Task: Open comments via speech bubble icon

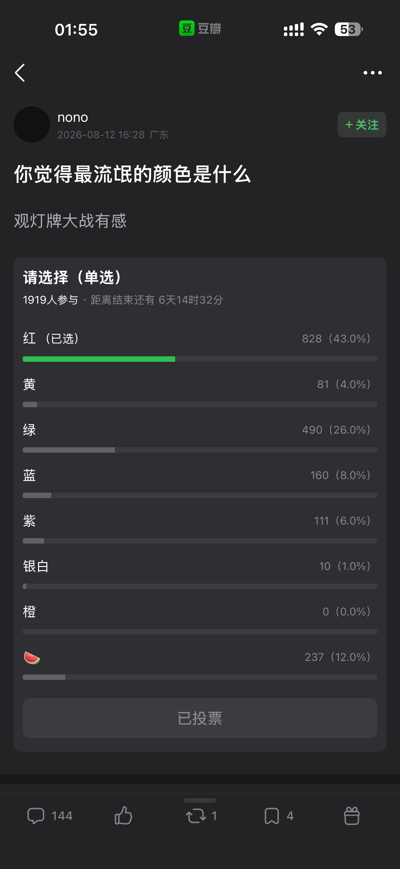Action: [36, 816]
